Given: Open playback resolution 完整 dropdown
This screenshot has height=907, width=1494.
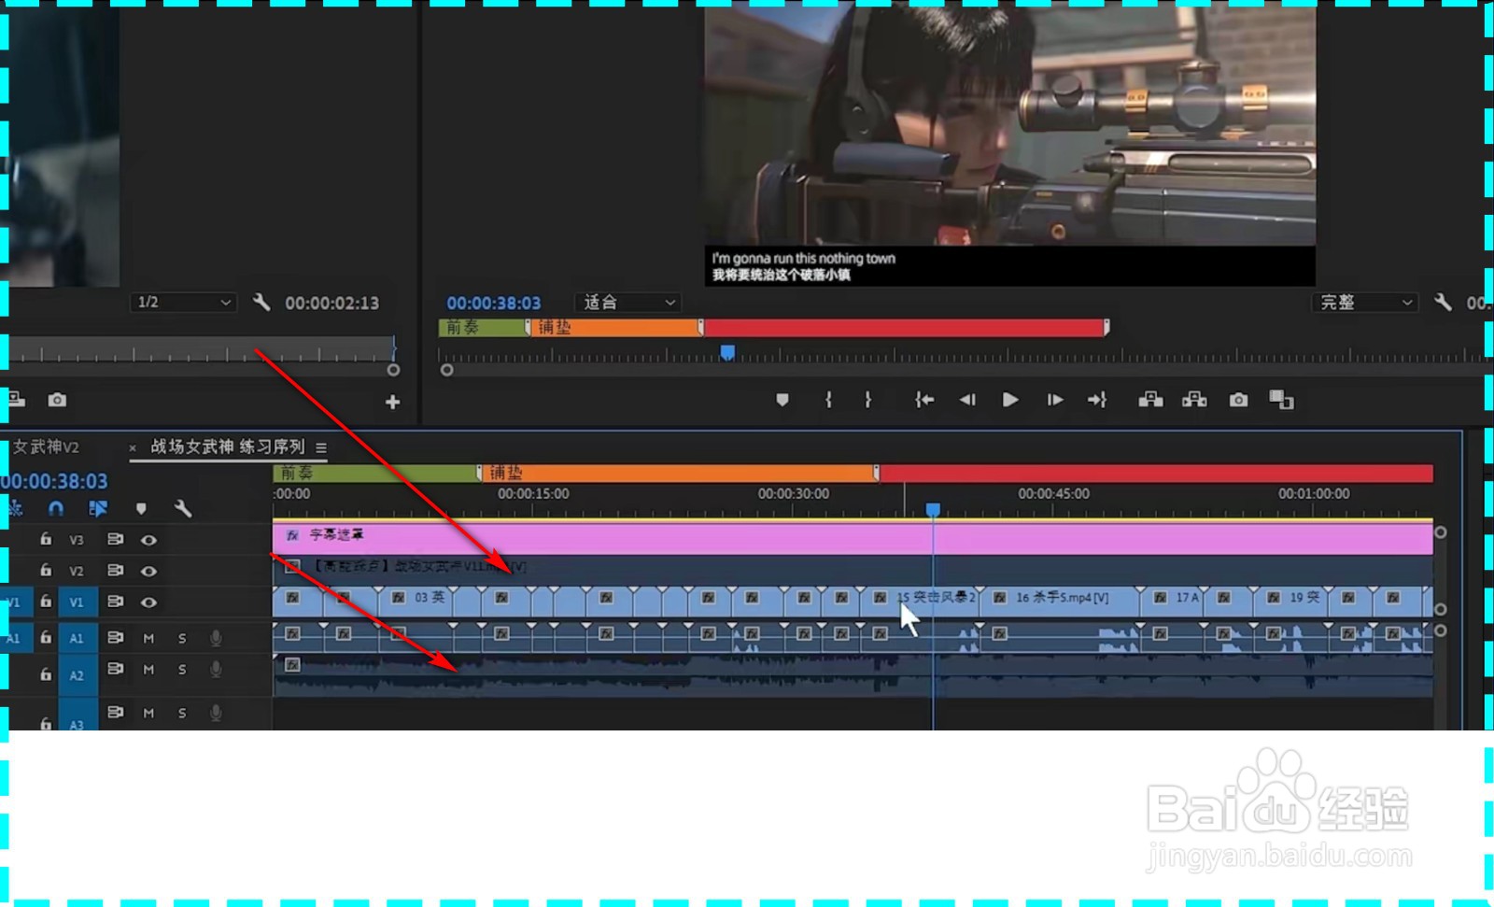Looking at the screenshot, I should [x=1365, y=302].
